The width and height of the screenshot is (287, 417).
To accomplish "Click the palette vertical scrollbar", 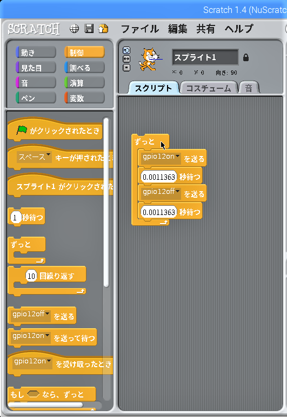I will click(x=106, y=203).
